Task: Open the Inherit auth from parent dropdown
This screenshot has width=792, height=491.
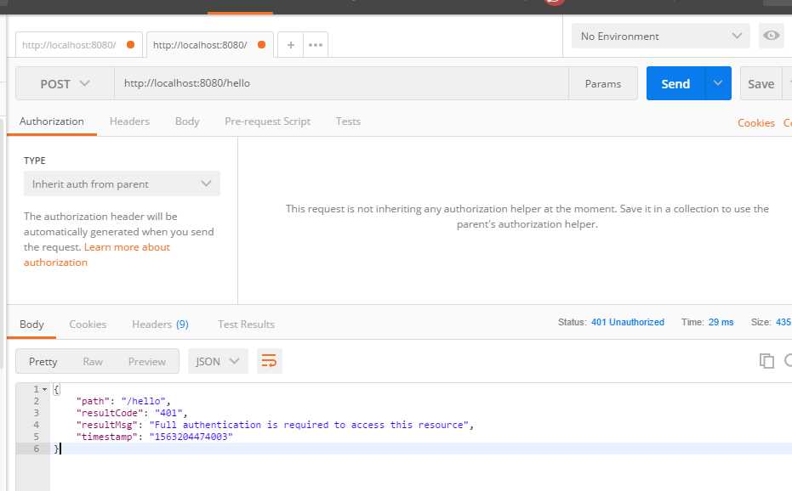Action: pos(122,184)
